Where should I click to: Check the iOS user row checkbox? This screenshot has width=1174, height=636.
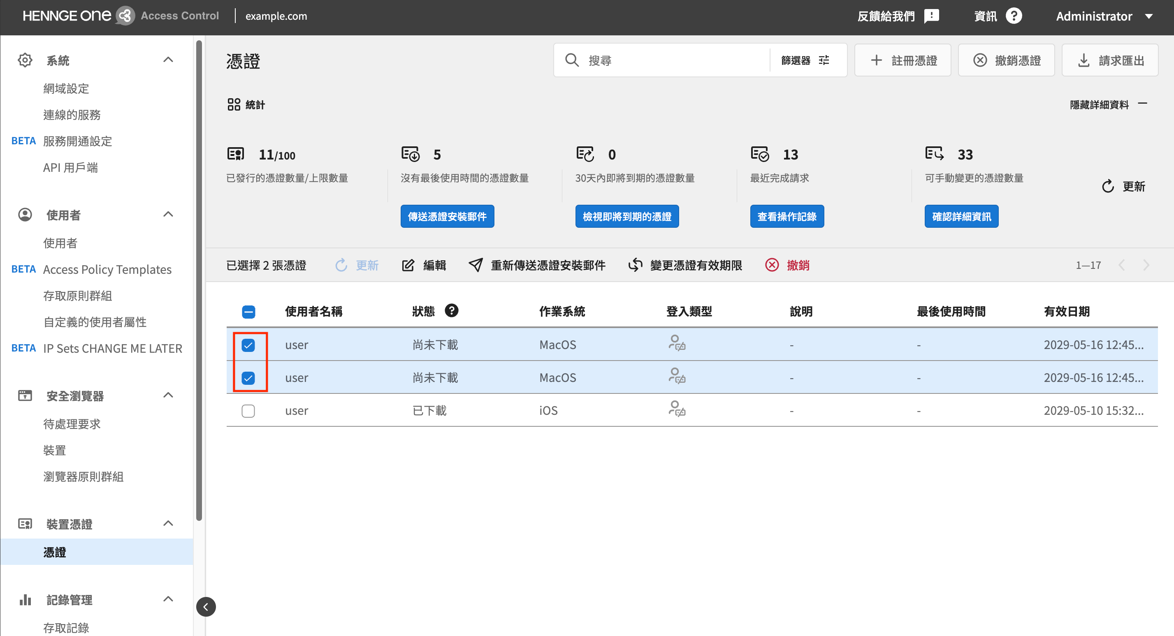[x=248, y=411]
